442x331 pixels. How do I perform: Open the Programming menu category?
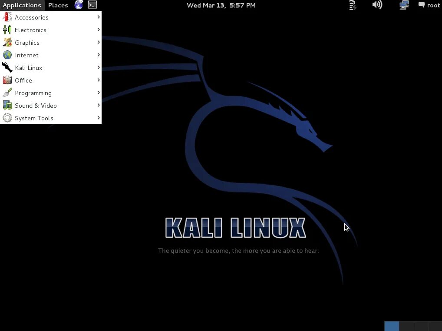click(x=51, y=93)
